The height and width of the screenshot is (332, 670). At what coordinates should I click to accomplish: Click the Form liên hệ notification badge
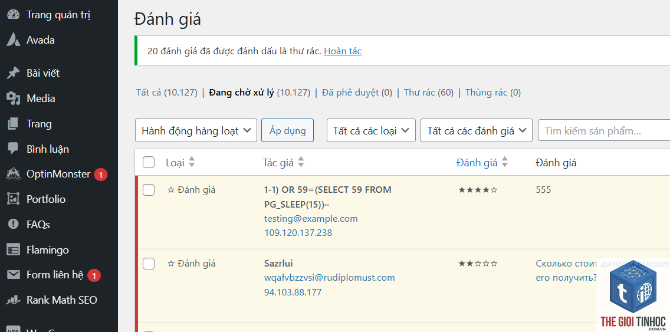pyautogui.click(x=94, y=275)
